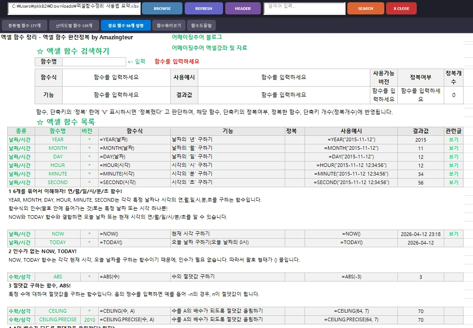Click the 2026-04-12 23:18 result cell
The width and height of the screenshot is (473, 328).
pyautogui.click(x=420, y=234)
